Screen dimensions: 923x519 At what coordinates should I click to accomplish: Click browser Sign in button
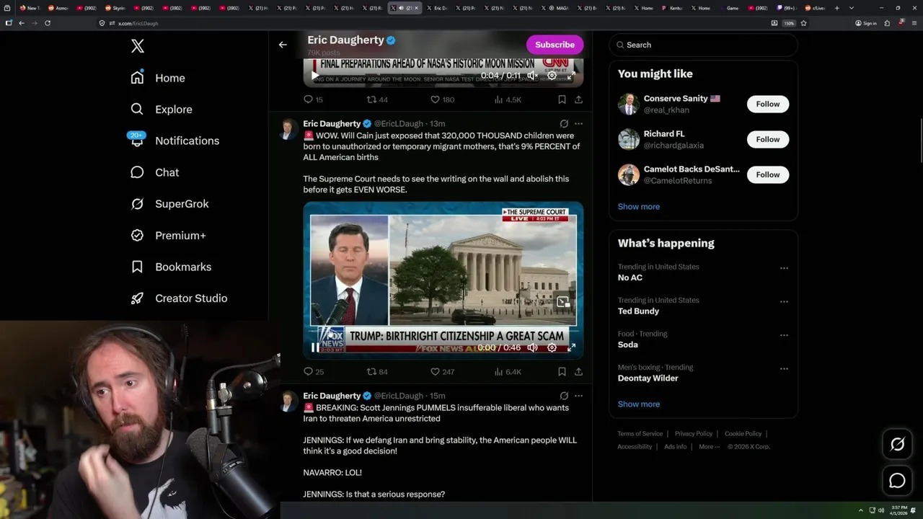tap(866, 23)
